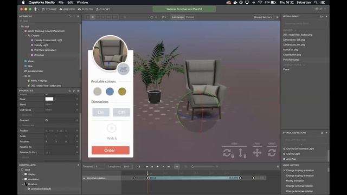Open the Help dropdown

[320, 9]
